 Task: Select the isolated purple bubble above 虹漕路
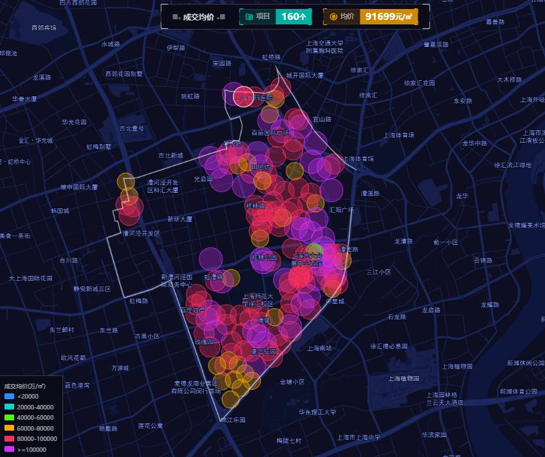pos(210,260)
